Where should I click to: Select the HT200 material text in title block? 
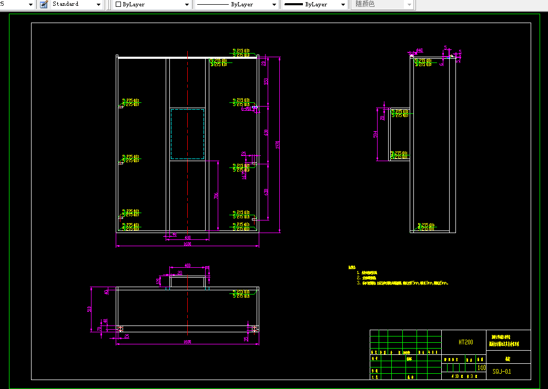[465, 342]
